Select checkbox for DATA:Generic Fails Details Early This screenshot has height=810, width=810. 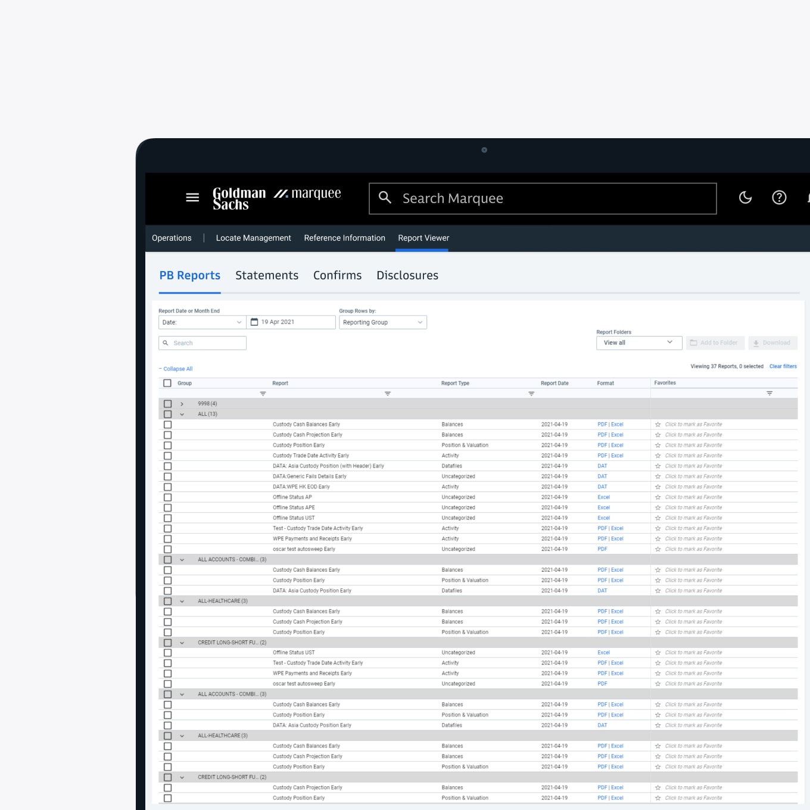point(167,476)
